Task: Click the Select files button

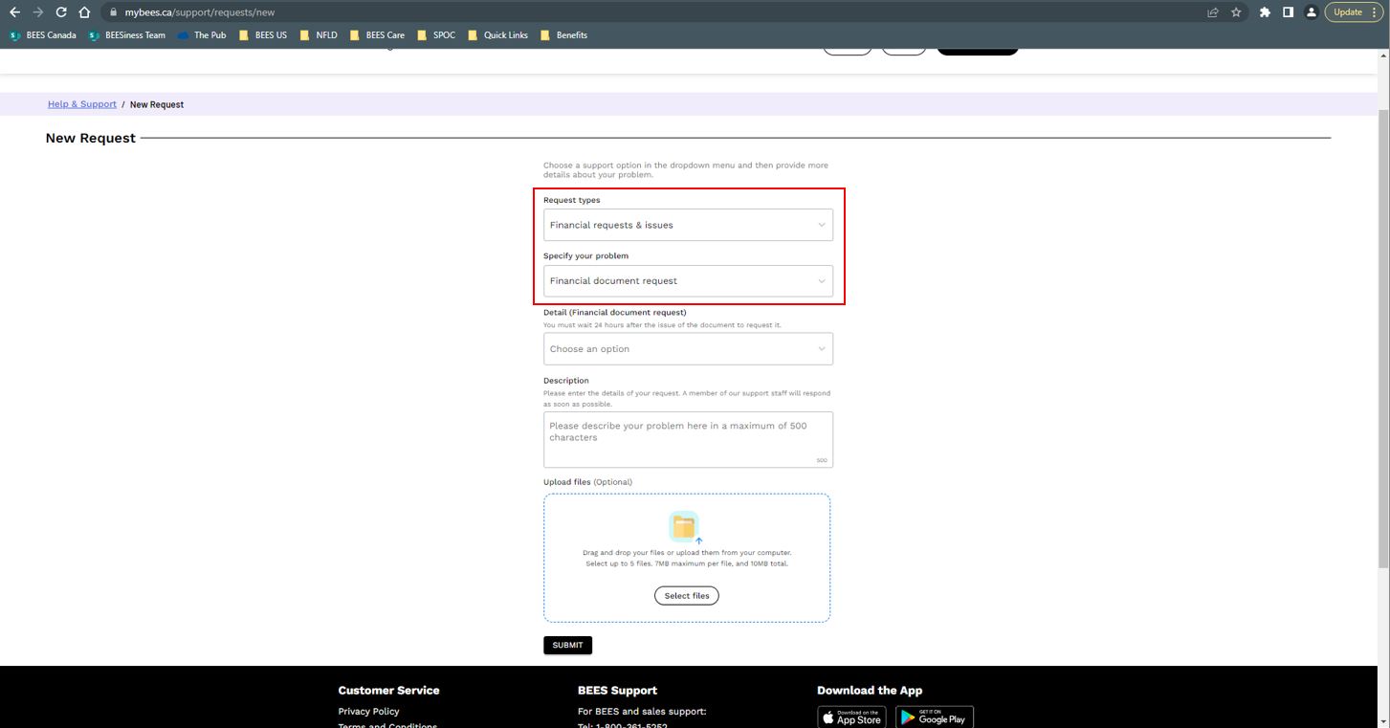Action: 687,596
